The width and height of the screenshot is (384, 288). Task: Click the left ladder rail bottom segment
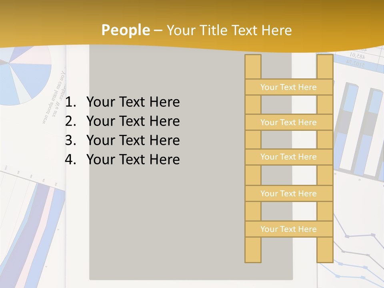click(253, 250)
